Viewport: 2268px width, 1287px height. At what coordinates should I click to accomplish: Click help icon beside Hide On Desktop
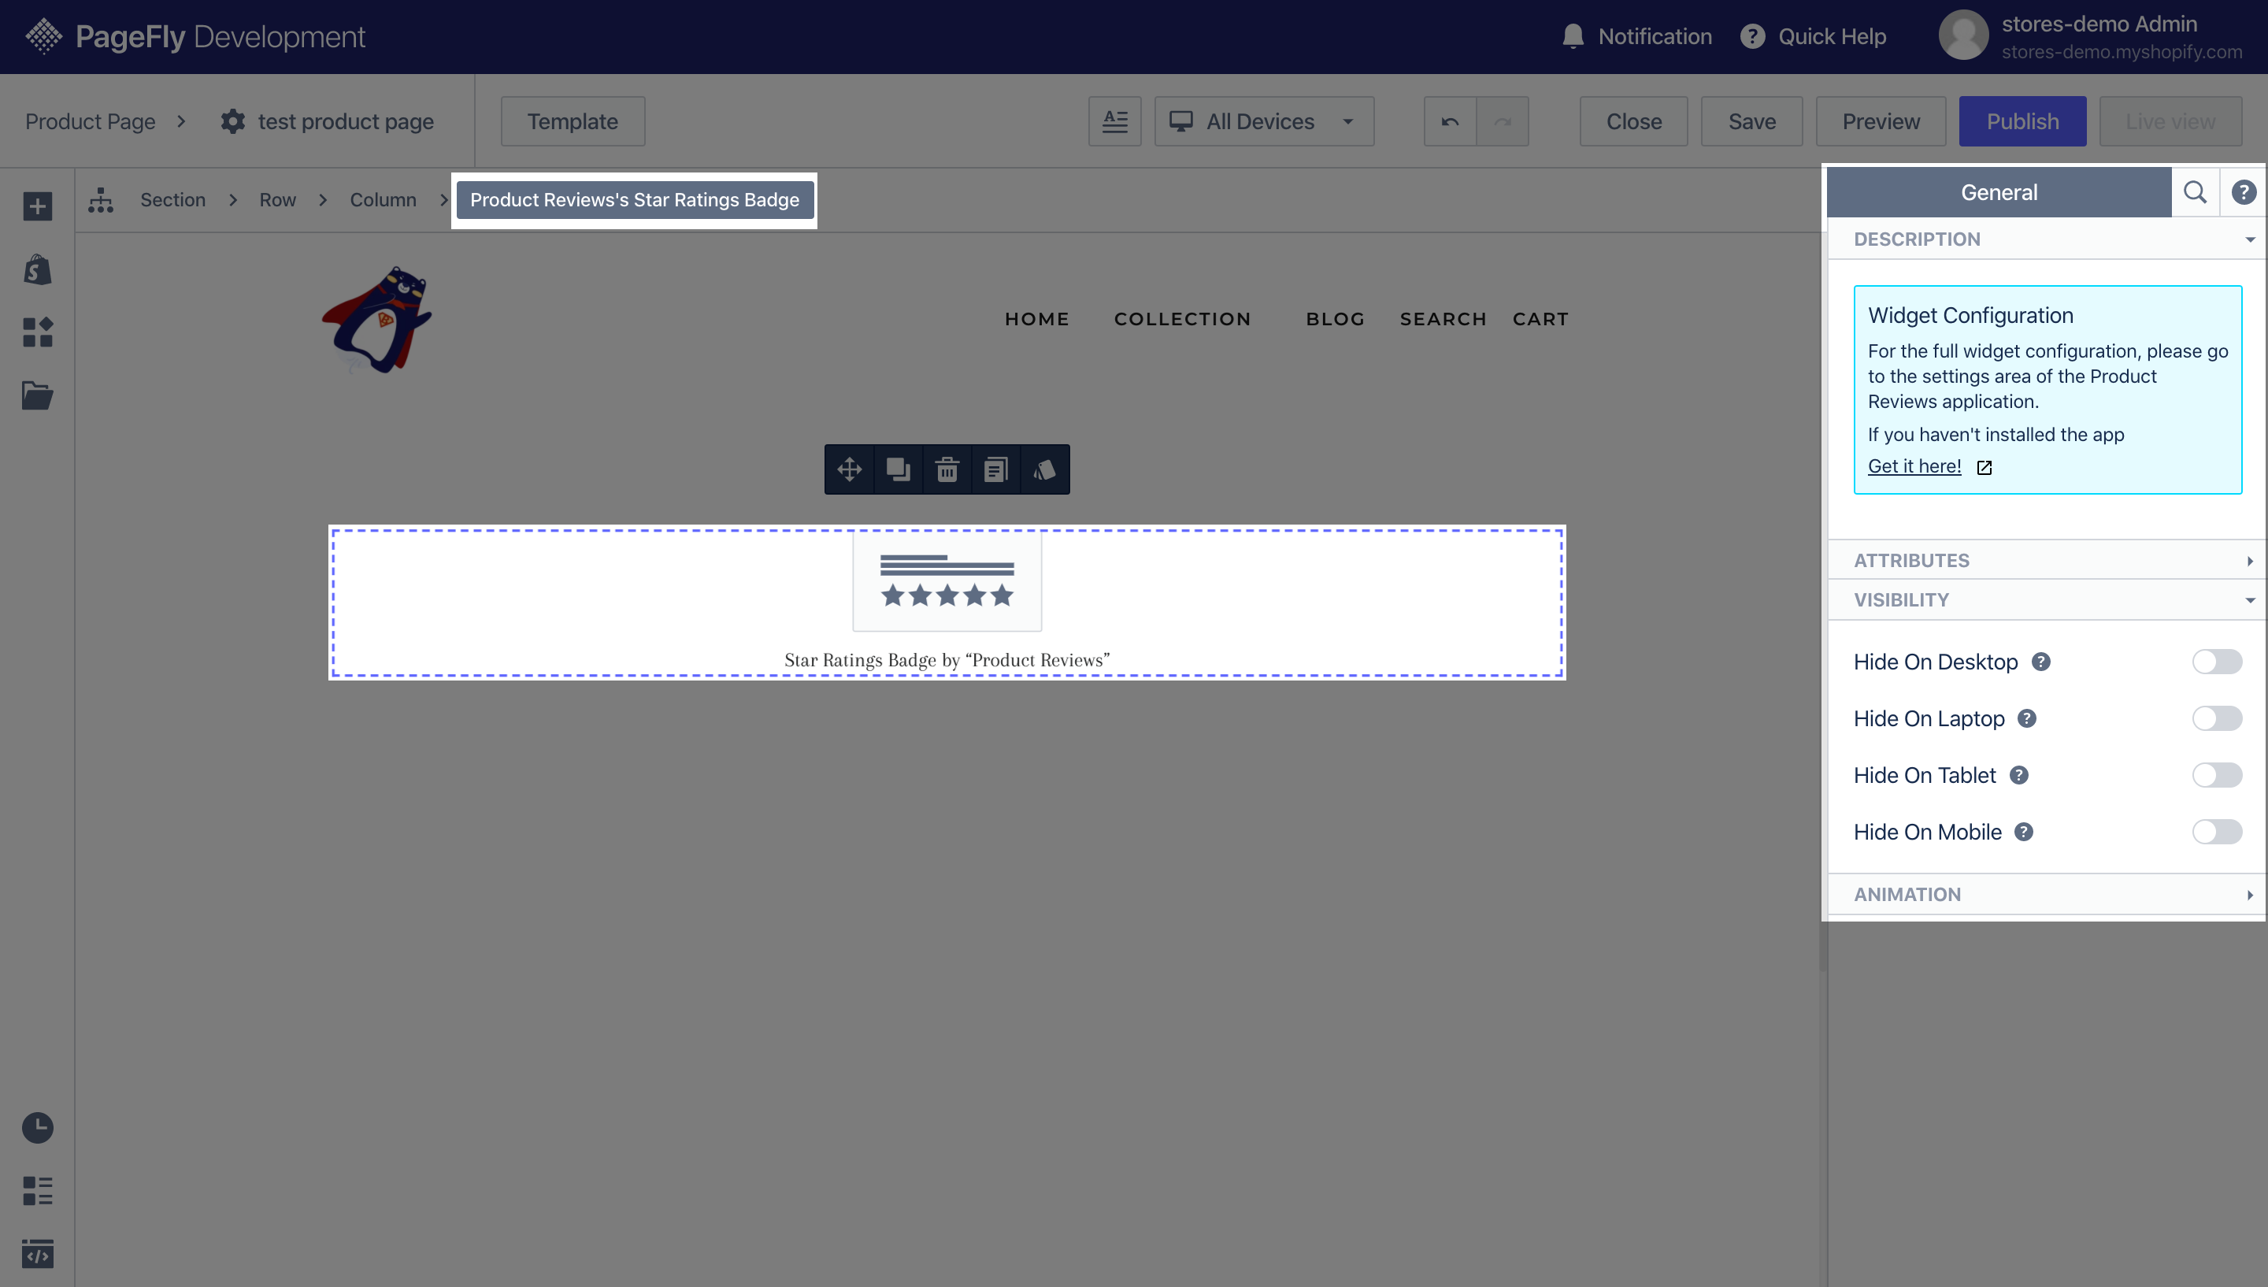(2041, 661)
